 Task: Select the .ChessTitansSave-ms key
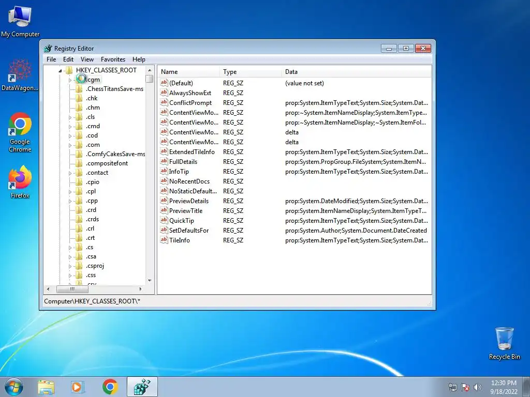point(114,89)
